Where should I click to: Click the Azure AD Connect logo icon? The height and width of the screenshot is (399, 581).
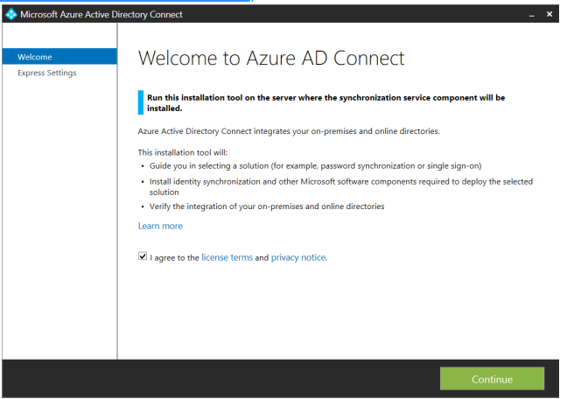[11, 14]
